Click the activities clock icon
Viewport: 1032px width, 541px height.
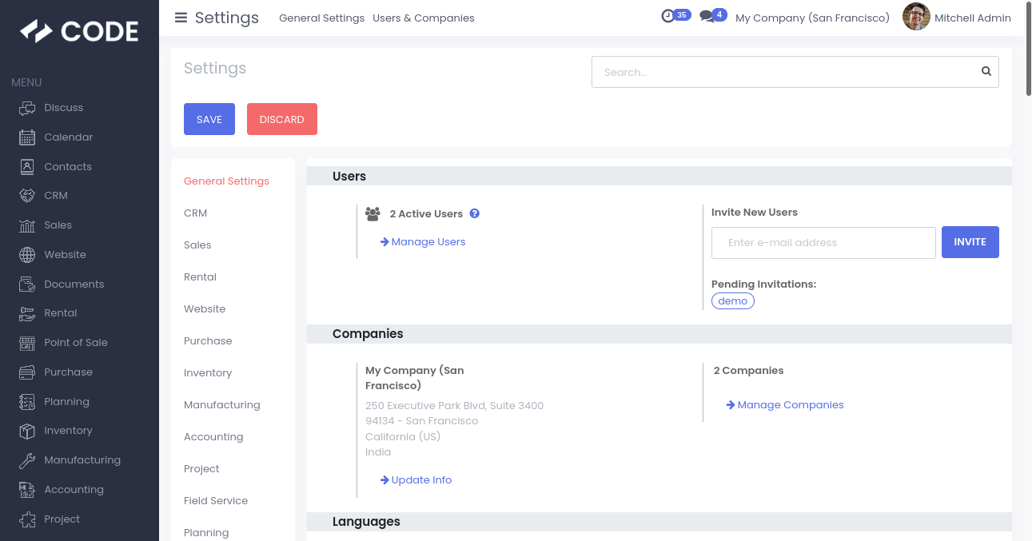coord(668,16)
